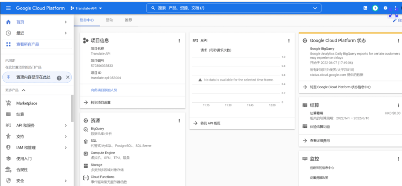Click the sidebar vertical scrollbar
The image size is (402, 186).
pos(72,108)
